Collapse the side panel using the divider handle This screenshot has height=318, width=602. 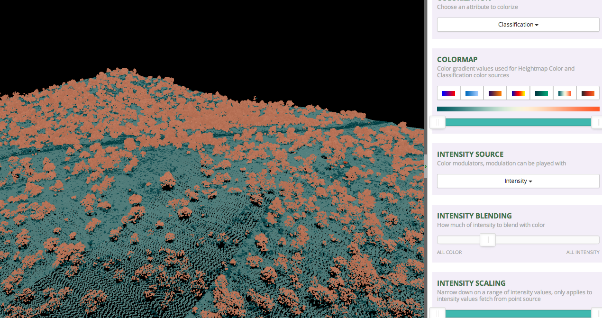point(426,166)
